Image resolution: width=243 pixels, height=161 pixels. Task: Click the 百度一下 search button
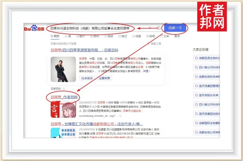pos(175,28)
